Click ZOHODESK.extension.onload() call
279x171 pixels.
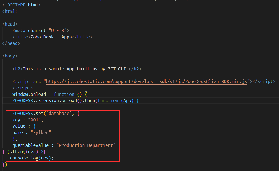[x=47, y=101]
